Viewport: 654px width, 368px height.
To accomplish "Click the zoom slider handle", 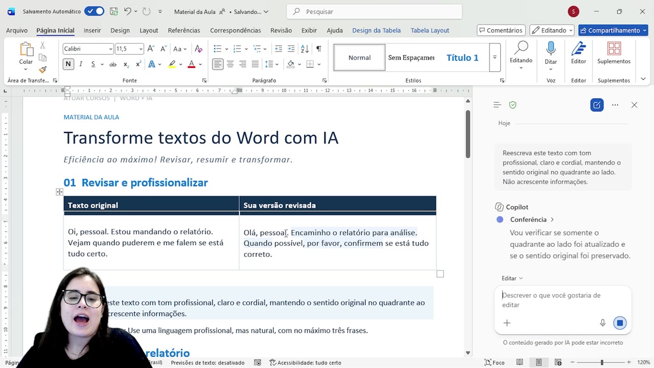I will coord(602,362).
